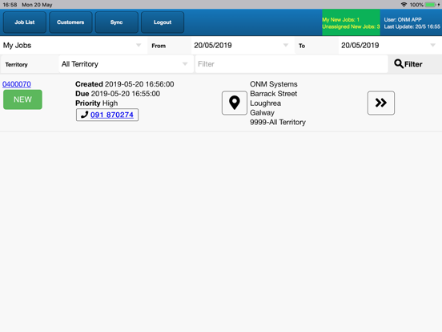Image resolution: width=442 pixels, height=332 pixels.
Task: Click the Created 2019-05-20 16:56:00 line
Action: [125, 84]
